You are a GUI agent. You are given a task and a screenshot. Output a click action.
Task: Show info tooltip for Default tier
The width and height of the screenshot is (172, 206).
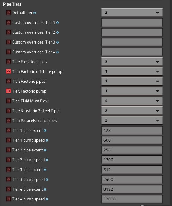point(35,13)
